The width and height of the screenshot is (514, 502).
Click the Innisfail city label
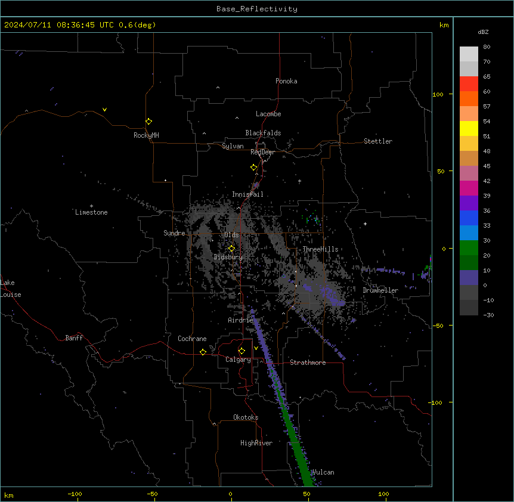pos(248,194)
